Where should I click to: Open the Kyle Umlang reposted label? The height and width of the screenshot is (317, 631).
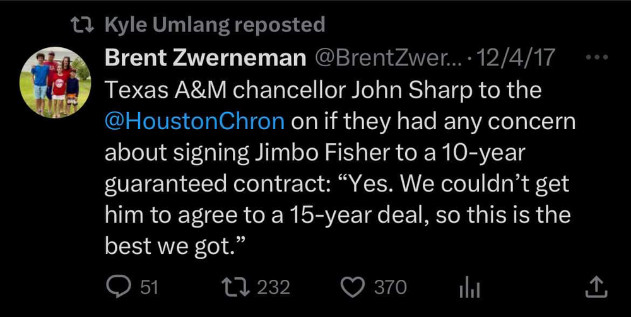214,25
